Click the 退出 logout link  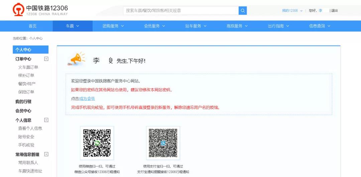point(334,11)
